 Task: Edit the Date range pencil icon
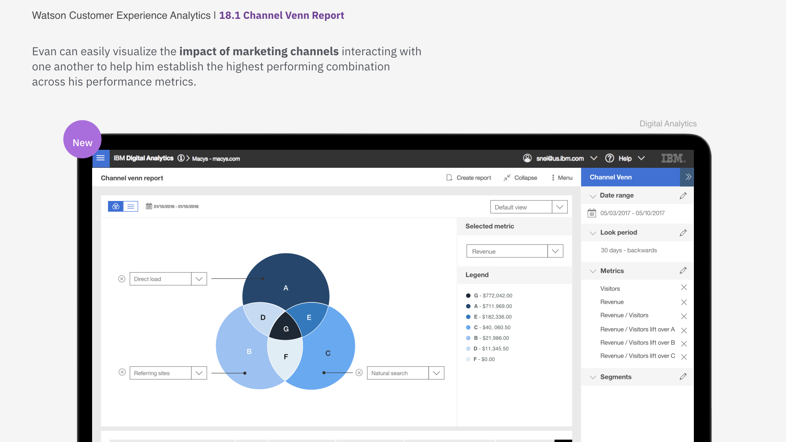point(683,196)
